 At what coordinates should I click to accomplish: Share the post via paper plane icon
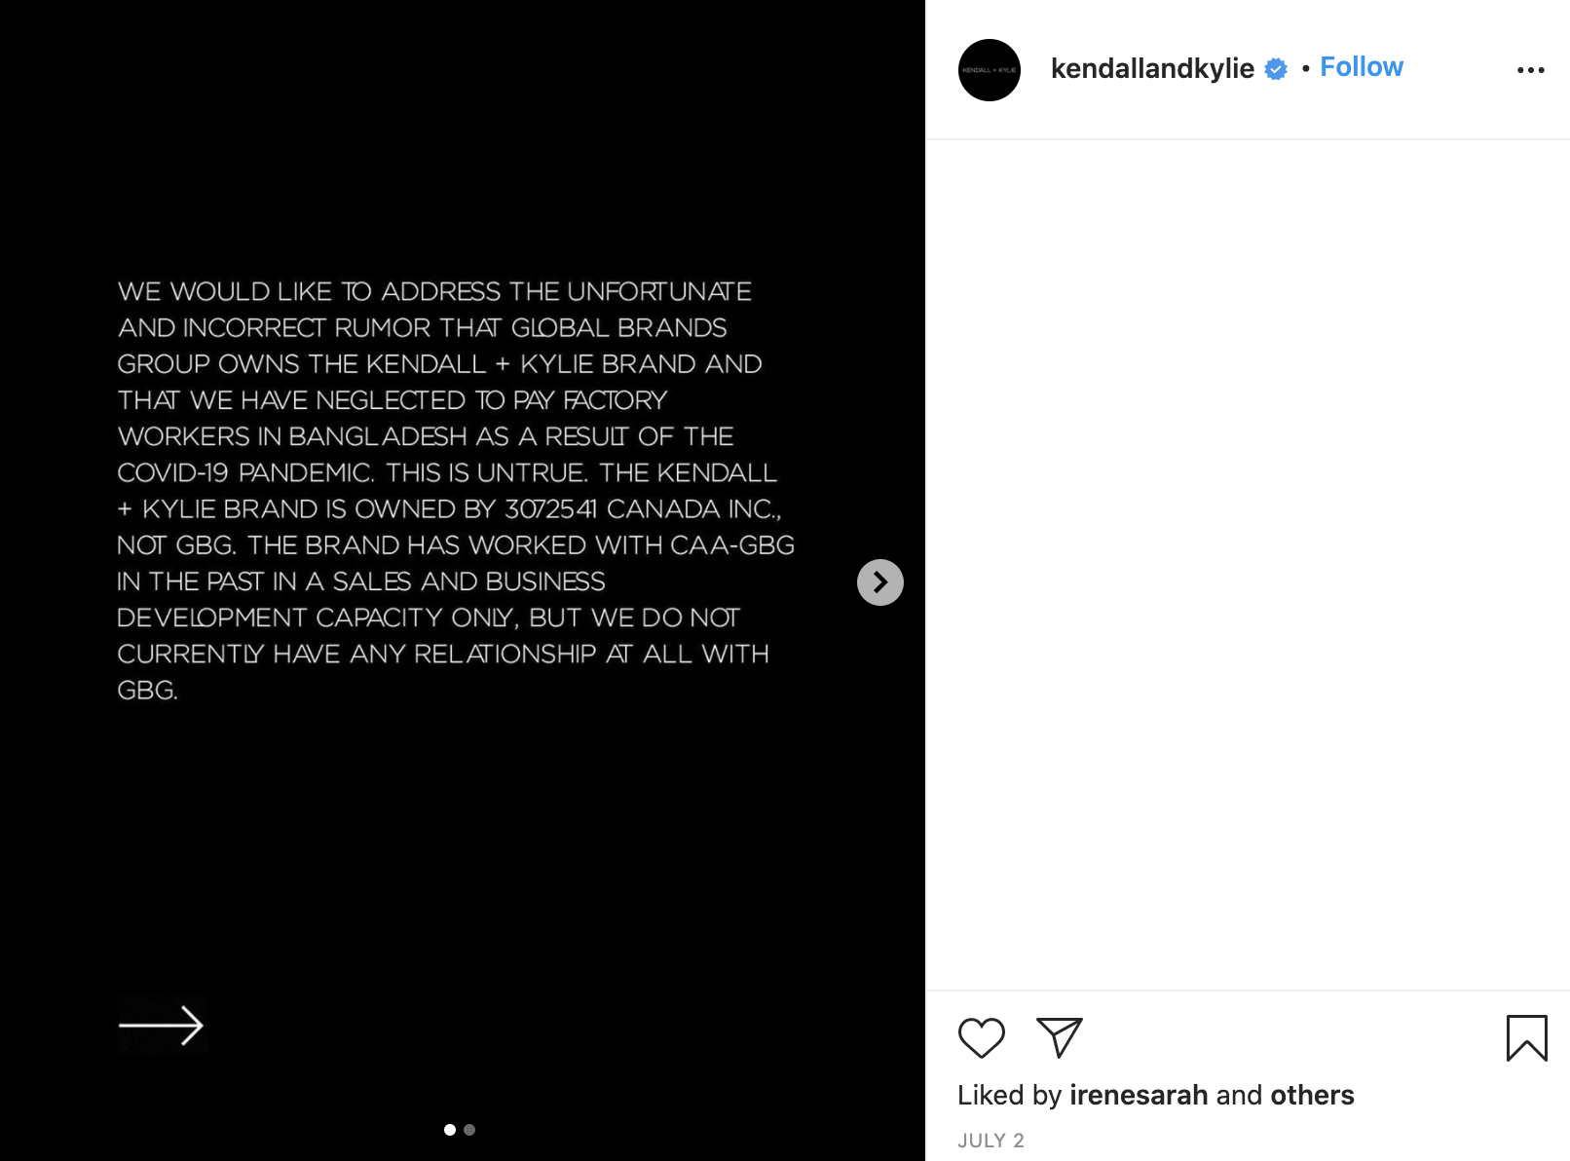(x=1059, y=1037)
